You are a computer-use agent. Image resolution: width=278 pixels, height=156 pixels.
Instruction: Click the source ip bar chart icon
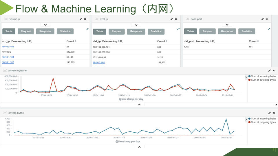click(x=6, y=19)
